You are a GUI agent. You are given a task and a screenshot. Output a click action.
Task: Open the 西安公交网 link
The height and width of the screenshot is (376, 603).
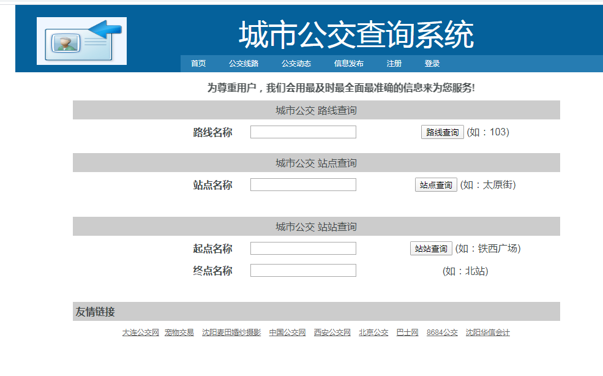pyautogui.click(x=332, y=333)
